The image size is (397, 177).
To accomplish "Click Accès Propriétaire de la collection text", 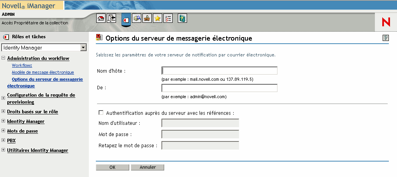I will tap(35, 23).
